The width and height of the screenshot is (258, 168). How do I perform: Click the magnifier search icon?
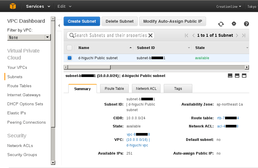tap(72, 35)
